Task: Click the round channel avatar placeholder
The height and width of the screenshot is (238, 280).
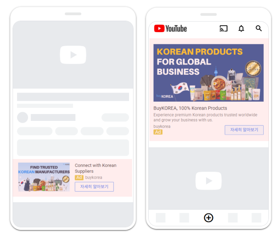Action: [x=23, y=117]
